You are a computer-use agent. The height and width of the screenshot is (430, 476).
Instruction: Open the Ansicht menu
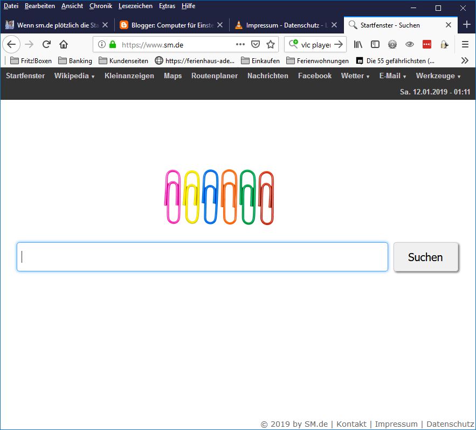(72, 6)
